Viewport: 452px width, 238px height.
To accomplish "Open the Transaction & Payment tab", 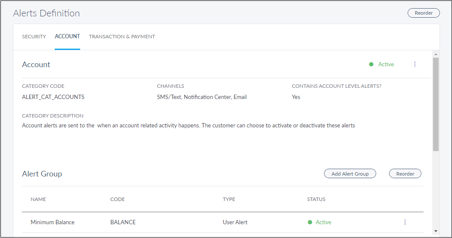I will click(x=122, y=37).
